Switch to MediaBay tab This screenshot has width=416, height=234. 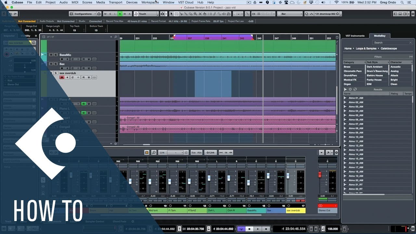(x=380, y=36)
